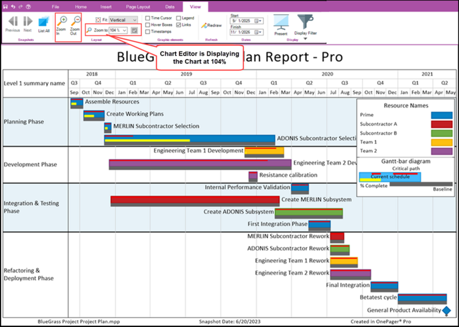The height and width of the screenshot is (327, 459).
Task: Select the Assemble Resources task bar
Action: click(77, 103)
